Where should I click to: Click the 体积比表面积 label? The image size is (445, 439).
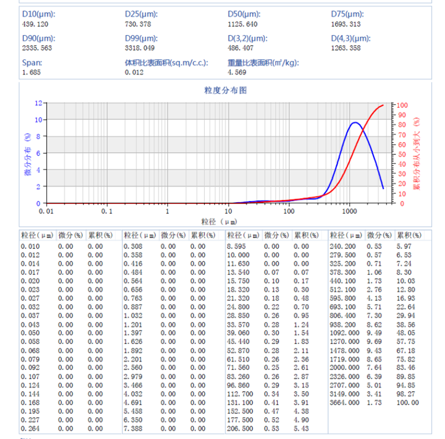click(x=166, y=62)
